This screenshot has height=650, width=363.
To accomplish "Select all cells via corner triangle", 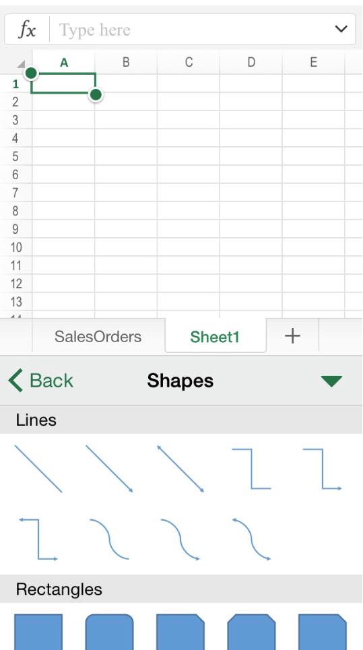I will (x=20, y=64).
